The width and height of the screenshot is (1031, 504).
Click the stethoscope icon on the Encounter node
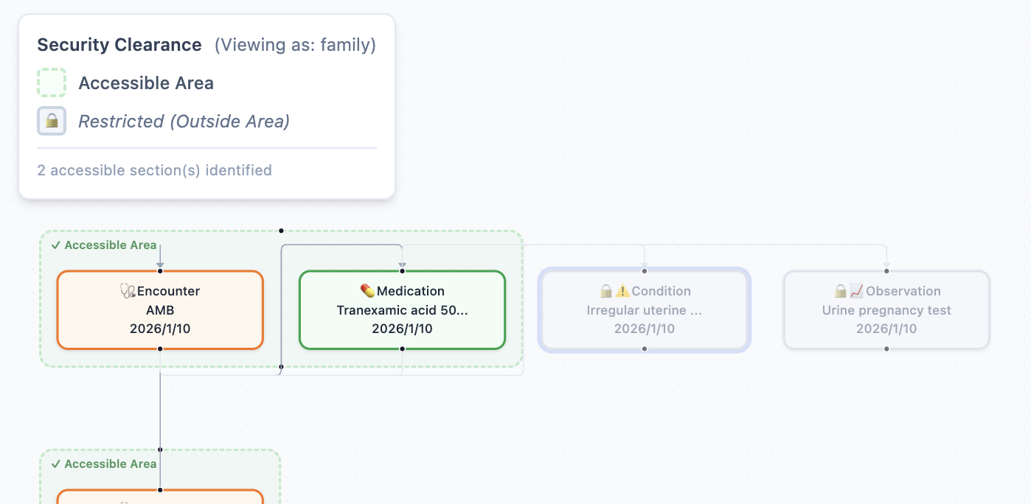(128, 291)
